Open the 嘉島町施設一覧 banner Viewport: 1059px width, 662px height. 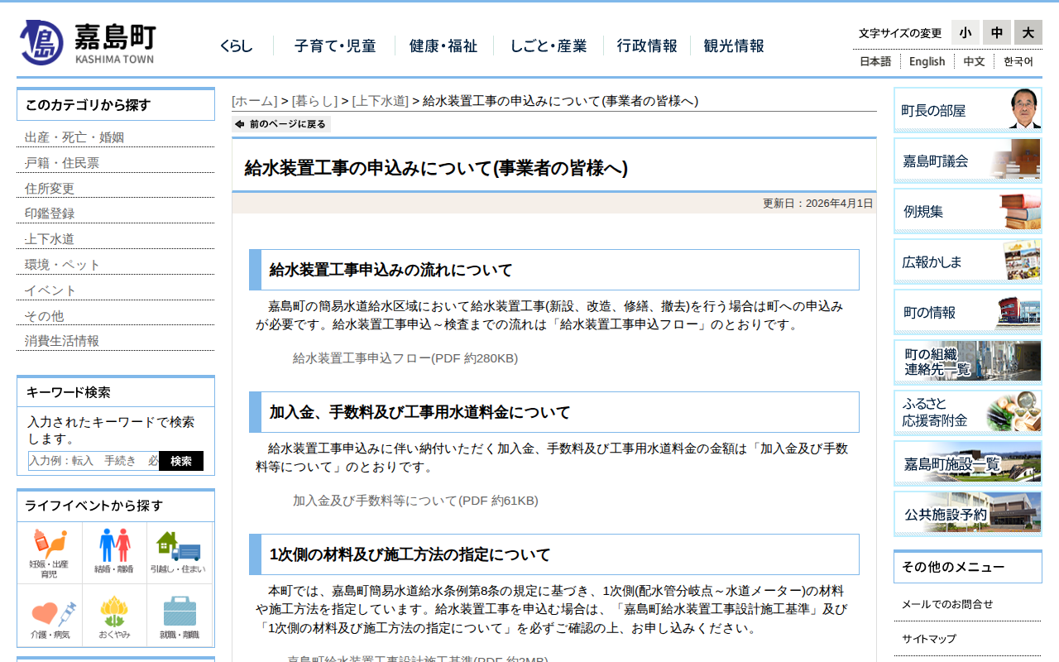tap(968, 463)
